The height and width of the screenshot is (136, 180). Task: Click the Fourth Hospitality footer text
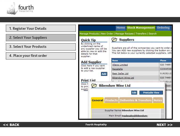(96, 125)
